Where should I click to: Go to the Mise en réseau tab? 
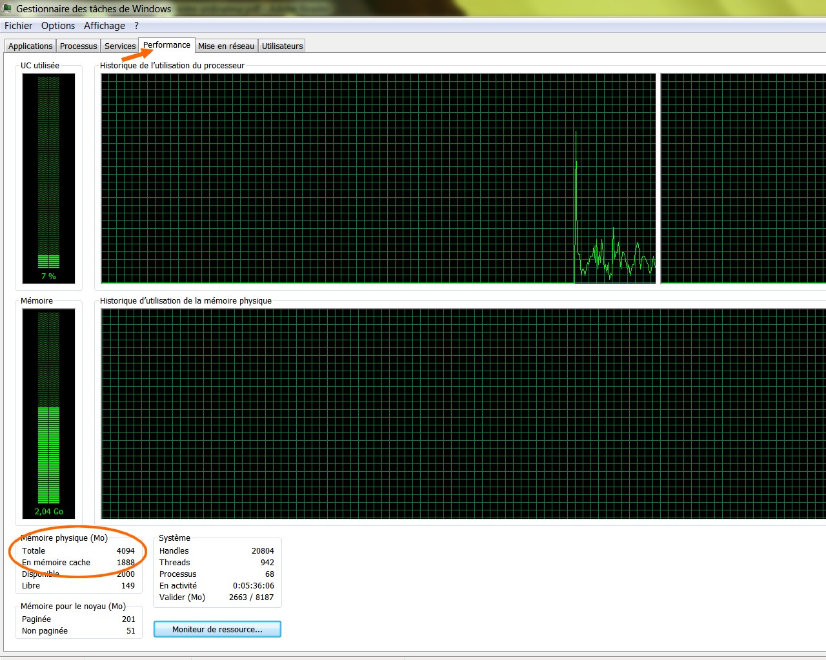226,46
